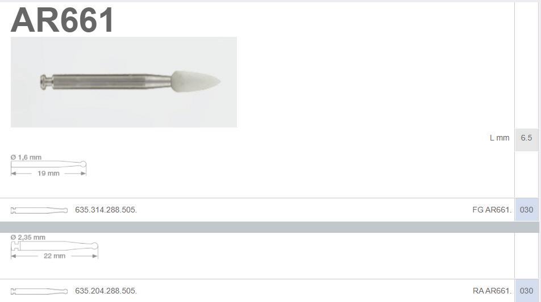Click the AR661 product title
Viewport: 541px width, 302px height.
(63, 20)
